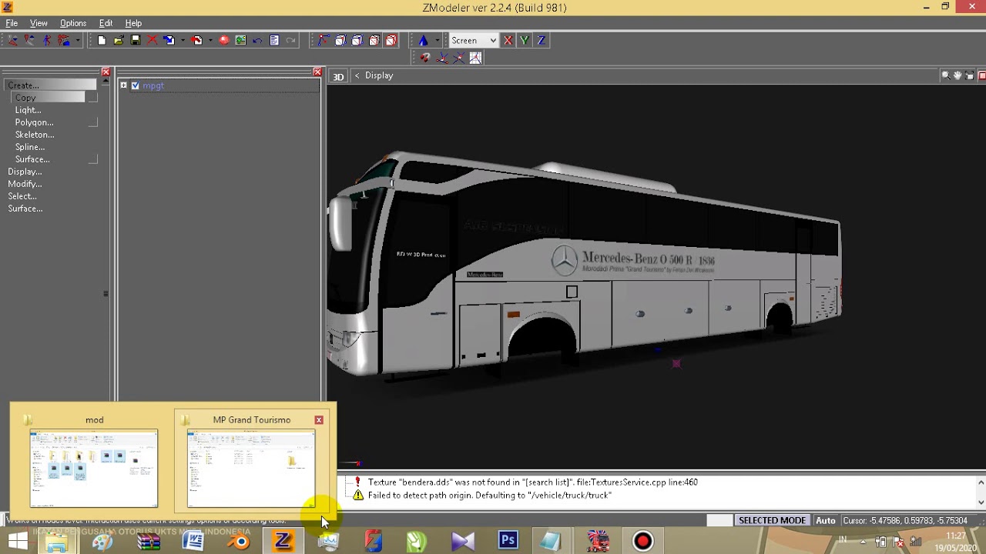Open dropdown arrow next to Export icon

(x=210, y=40)
